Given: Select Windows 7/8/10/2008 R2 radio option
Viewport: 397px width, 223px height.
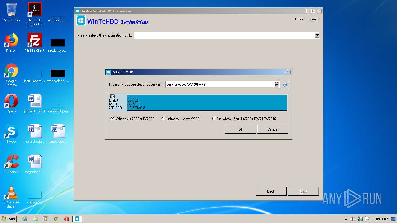Looking at the screenshot, I should (244, 119).
